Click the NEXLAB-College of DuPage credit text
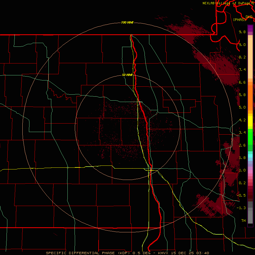Image resolution: width=255 pixels, height=255 pixels. pyautogui.click(x=226, y=3)
